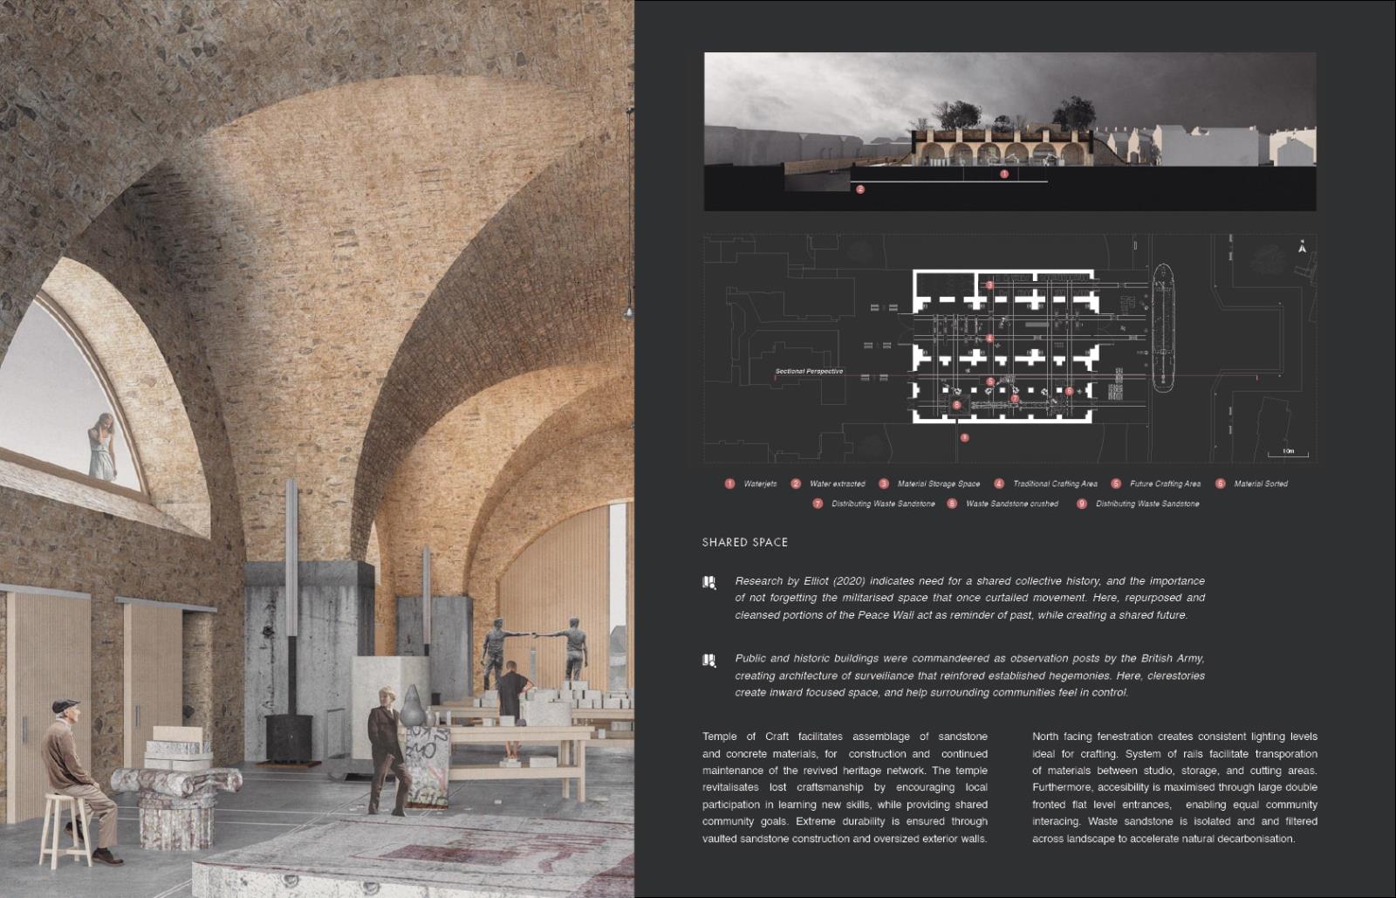Click the north arrow on the site plan
The image size is (1396, 898).
coord(1302,247)
